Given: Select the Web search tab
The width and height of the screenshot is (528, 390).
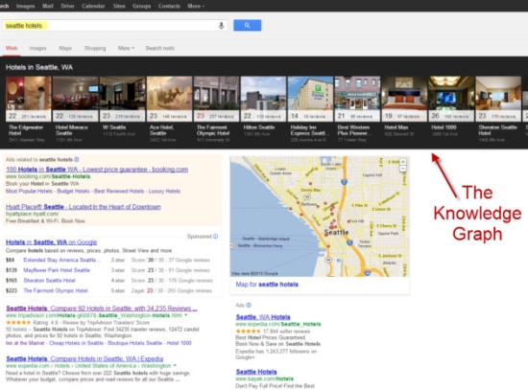Looking at the screenshot, I should click(12, 48).
